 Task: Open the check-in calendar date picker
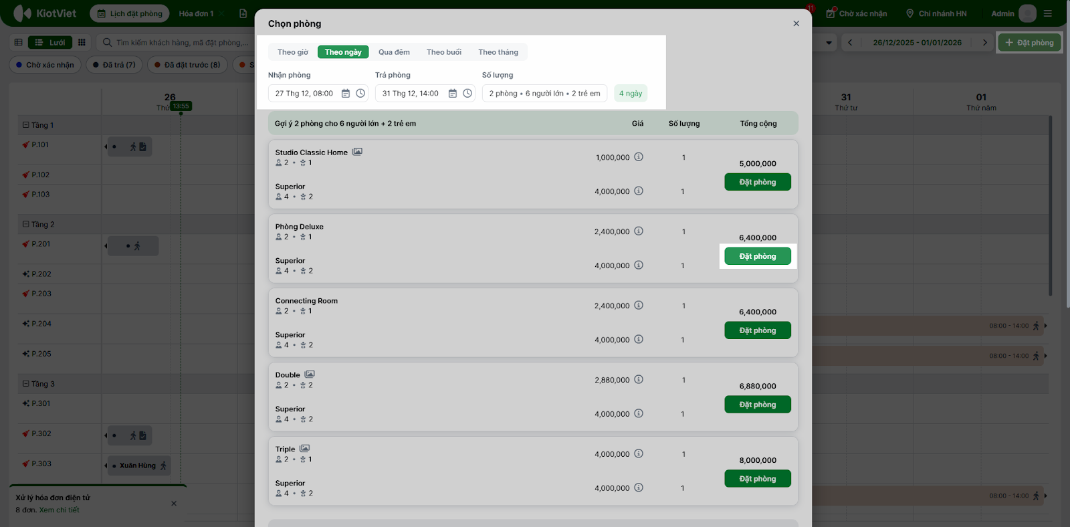tap(346, 94)
